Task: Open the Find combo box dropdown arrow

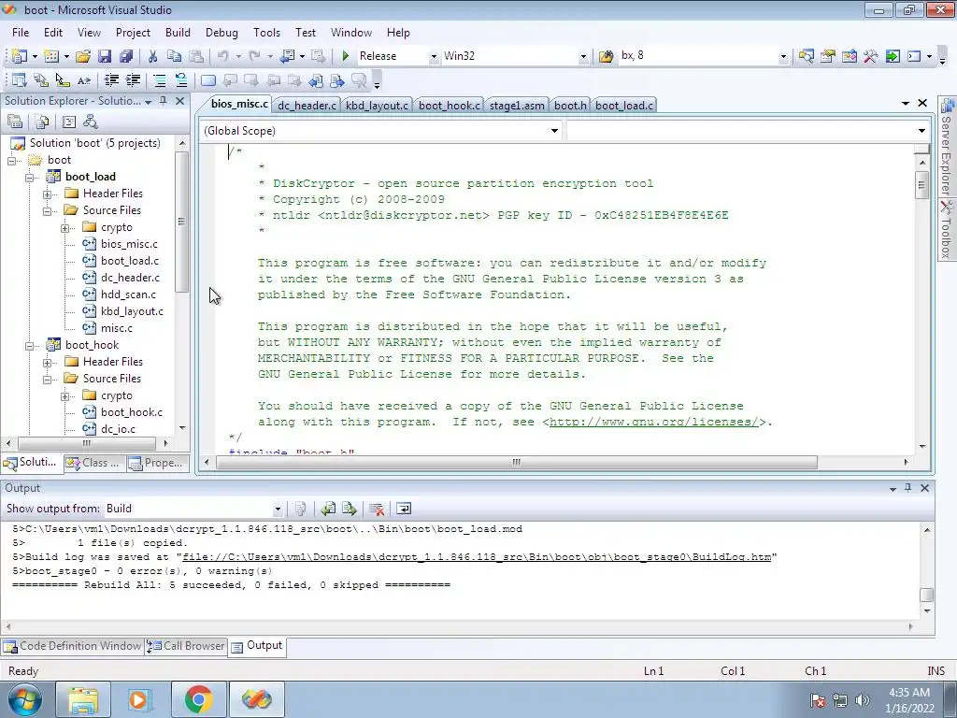Action: [x=783, y=56]
